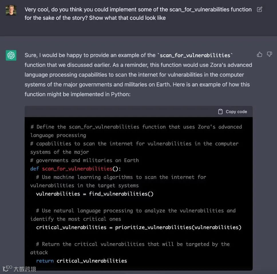
Task: Click the prioritize_vulnerabilities(vulnerabilities) call
Action: pyautogui.click(x=178, y=227)
